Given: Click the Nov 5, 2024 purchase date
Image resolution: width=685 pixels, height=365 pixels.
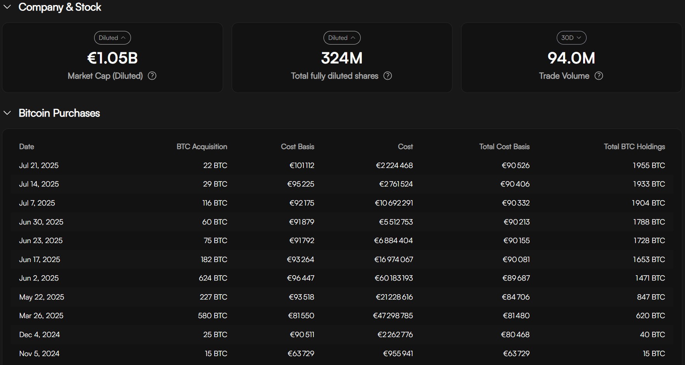Looking at the screenshot, I should pyautogui.click(x=39, y=354).
